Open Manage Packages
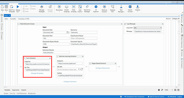This screenshot has height=98, width=184. click(x=42, y=9)
